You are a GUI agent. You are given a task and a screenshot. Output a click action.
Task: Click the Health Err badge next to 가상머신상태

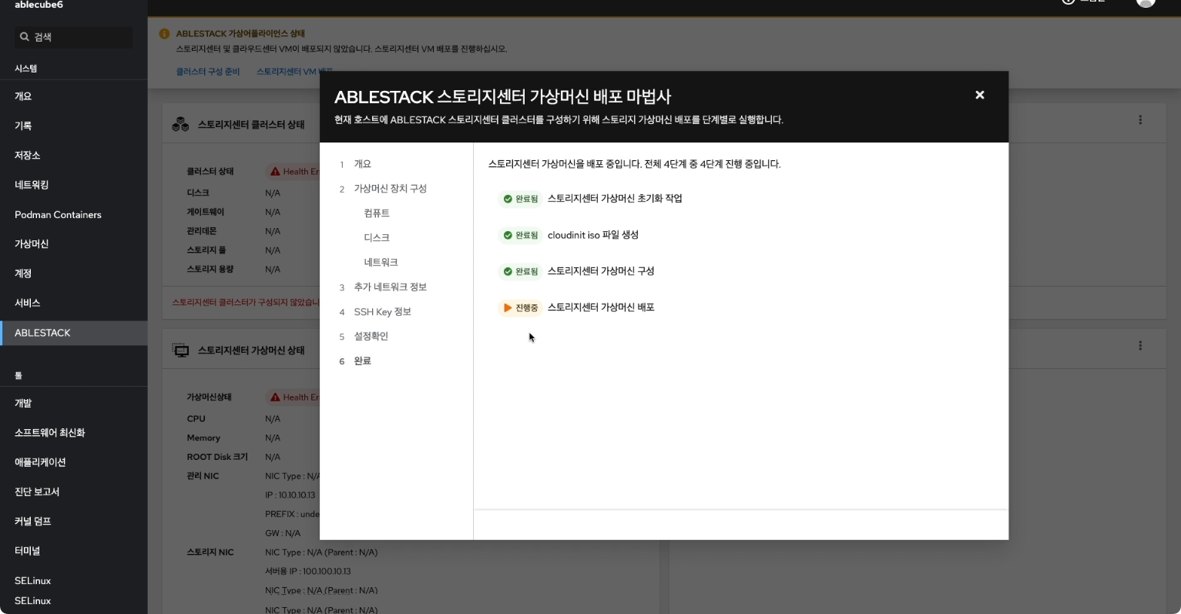coord(294,398)
